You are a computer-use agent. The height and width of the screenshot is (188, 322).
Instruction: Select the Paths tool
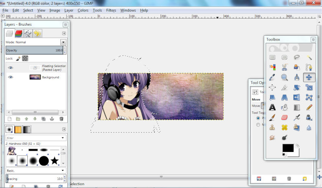click(x=309, y=67)
